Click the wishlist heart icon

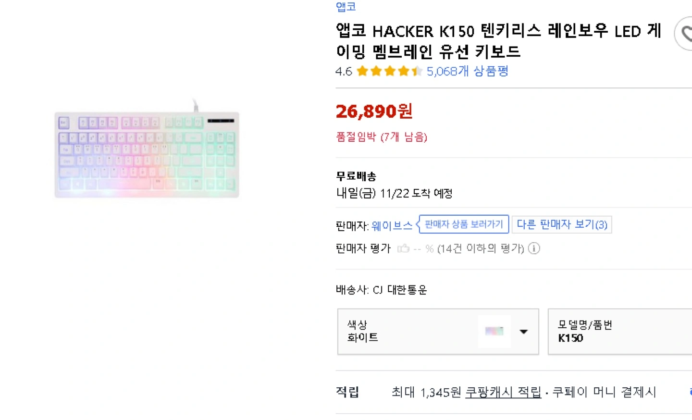(686, 34)
